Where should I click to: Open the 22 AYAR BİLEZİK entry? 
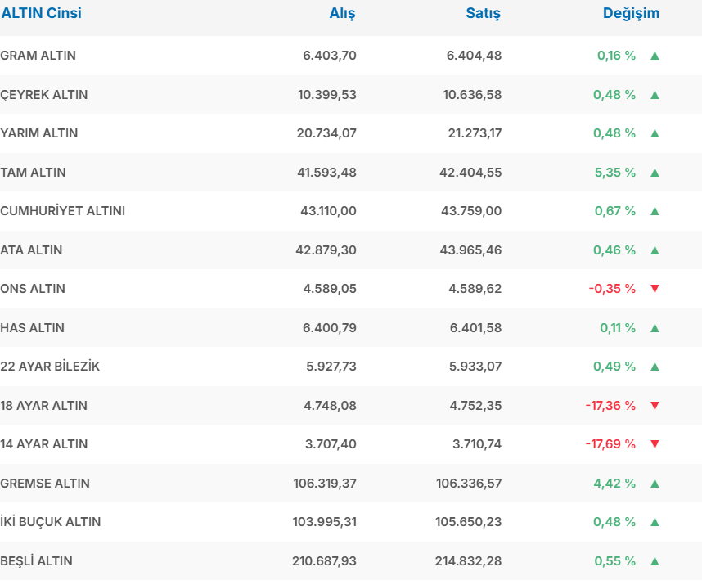(x=50, y=367)
